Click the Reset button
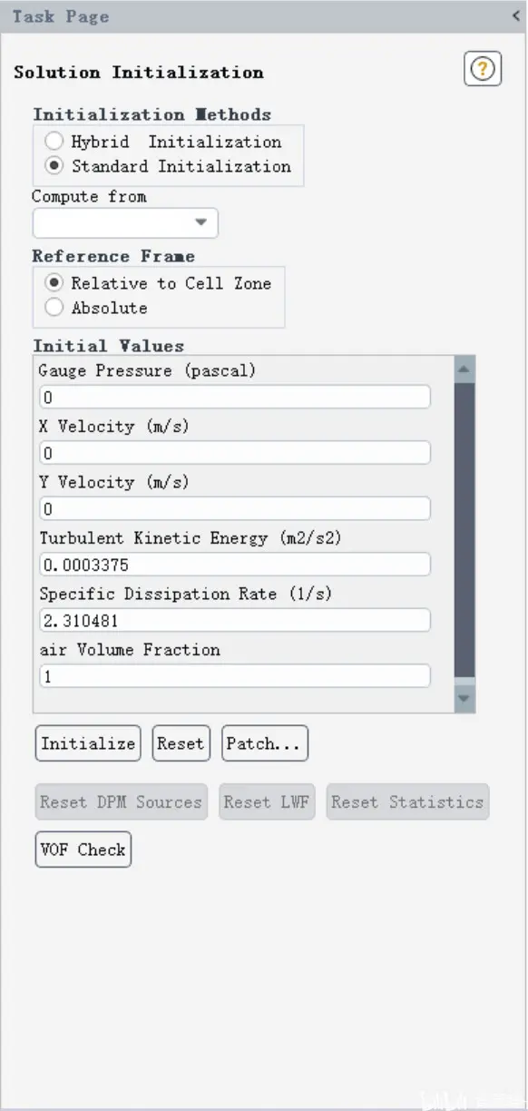 click(181, 743)
